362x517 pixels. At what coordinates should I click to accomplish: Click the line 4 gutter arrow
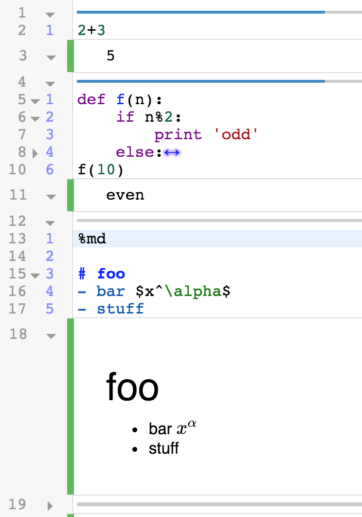click(x=51, y=84)
